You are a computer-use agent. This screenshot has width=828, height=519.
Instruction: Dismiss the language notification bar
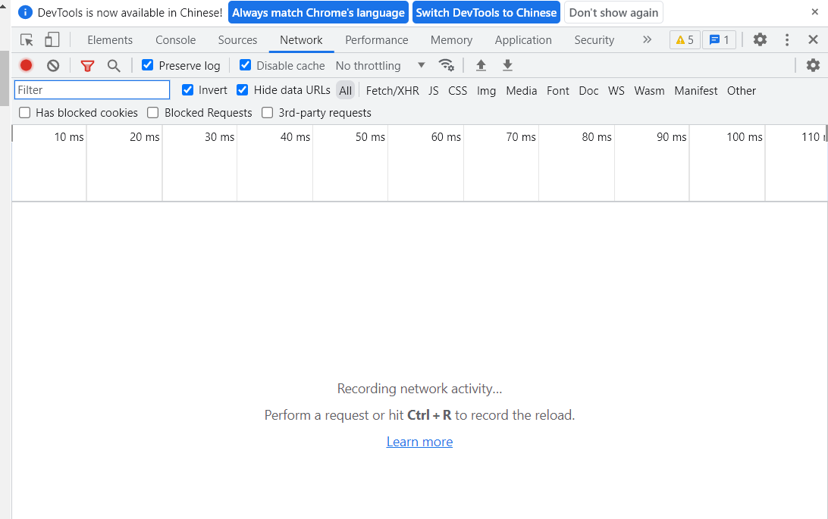pyautogui.click(x=815, y=11)
